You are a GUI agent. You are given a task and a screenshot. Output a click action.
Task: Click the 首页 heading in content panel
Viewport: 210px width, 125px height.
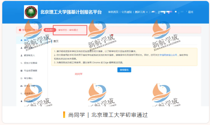(56, 41)
